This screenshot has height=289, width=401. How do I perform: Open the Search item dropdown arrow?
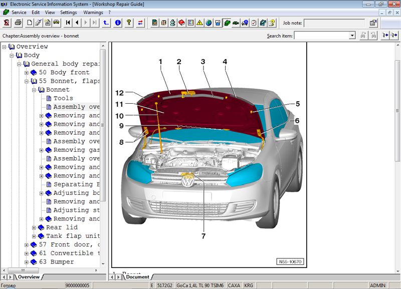[352, 35]
